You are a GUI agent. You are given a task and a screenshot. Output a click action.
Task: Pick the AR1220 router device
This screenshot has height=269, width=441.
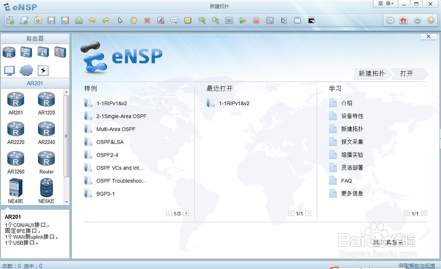click(46, 103)
